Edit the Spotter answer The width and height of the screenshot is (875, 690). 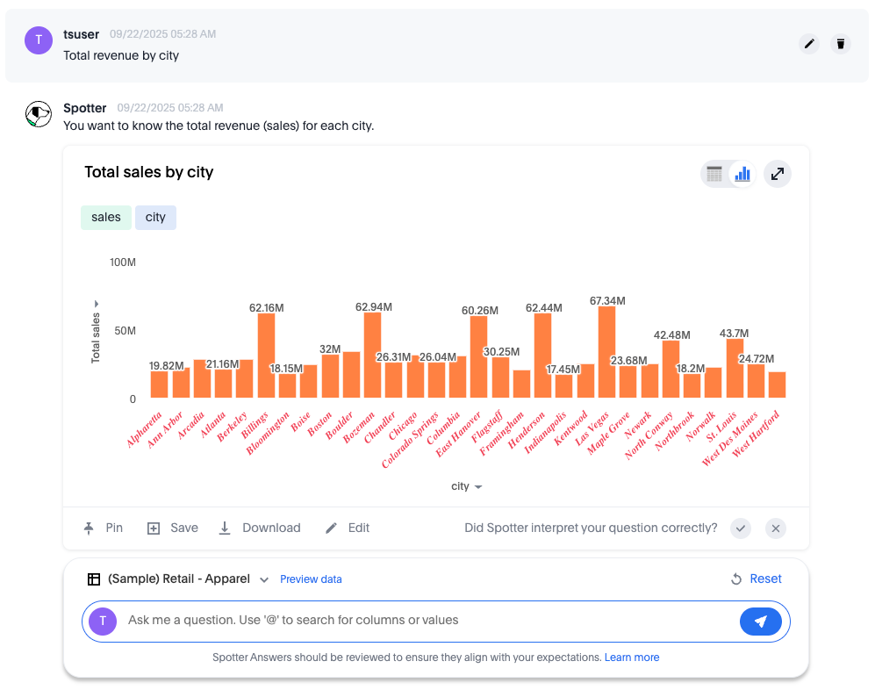tap(349, 528)
